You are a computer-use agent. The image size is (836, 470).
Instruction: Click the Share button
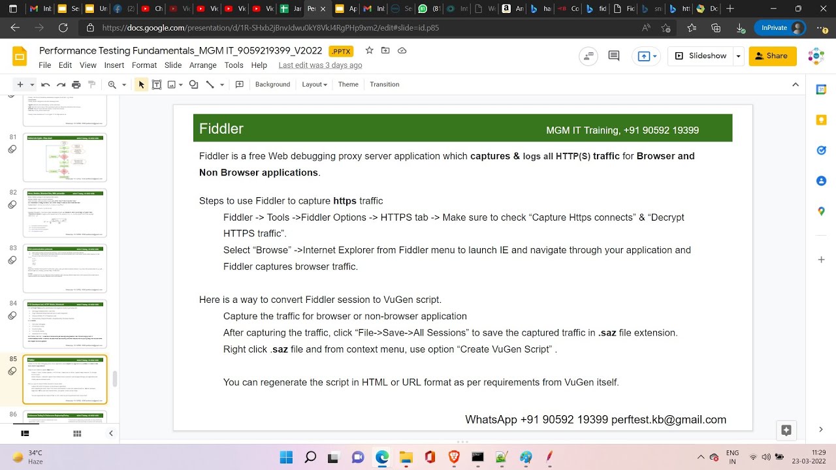773,56
